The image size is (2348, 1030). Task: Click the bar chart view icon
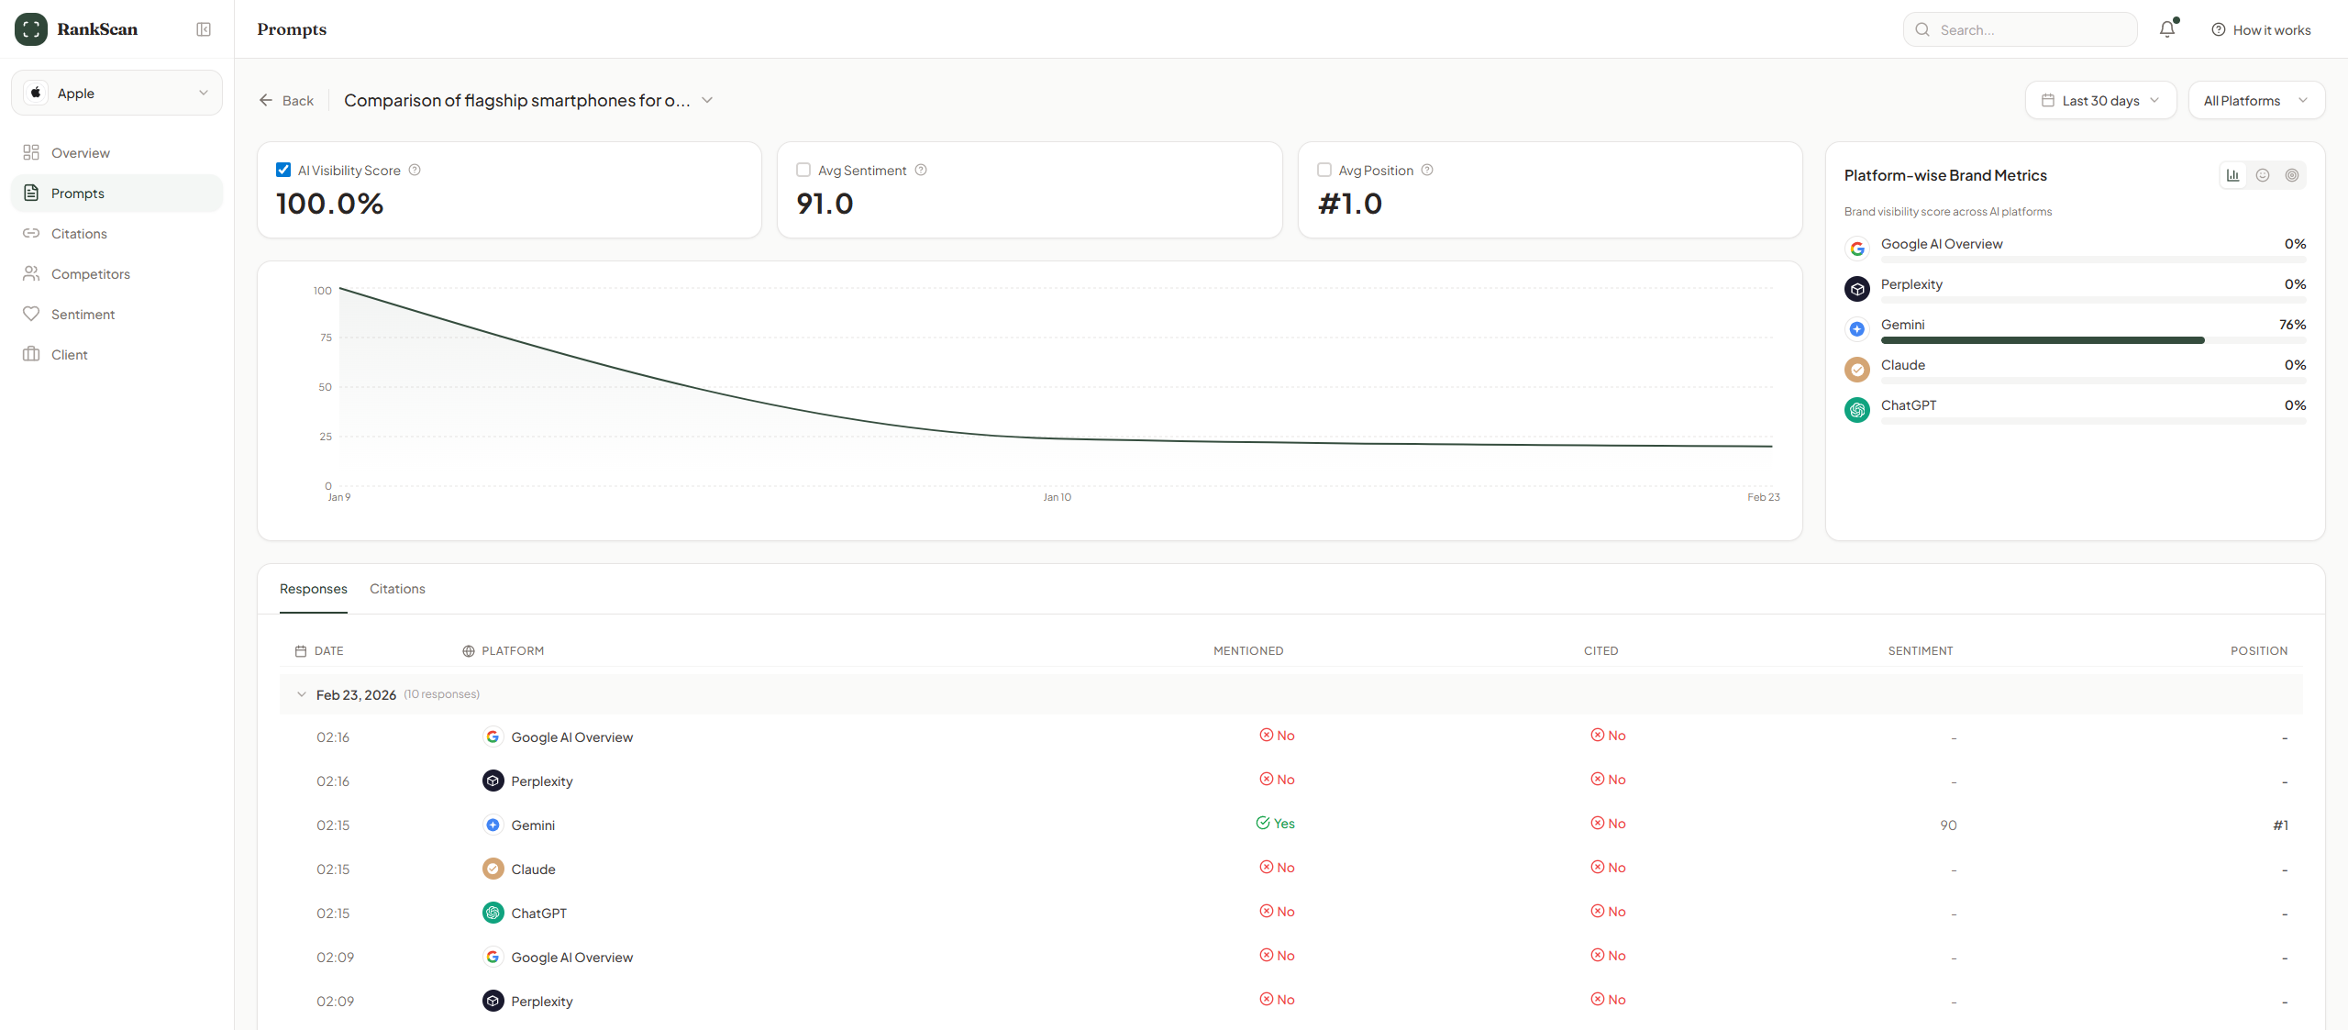pyautogui.click(x=2232, y=175)
